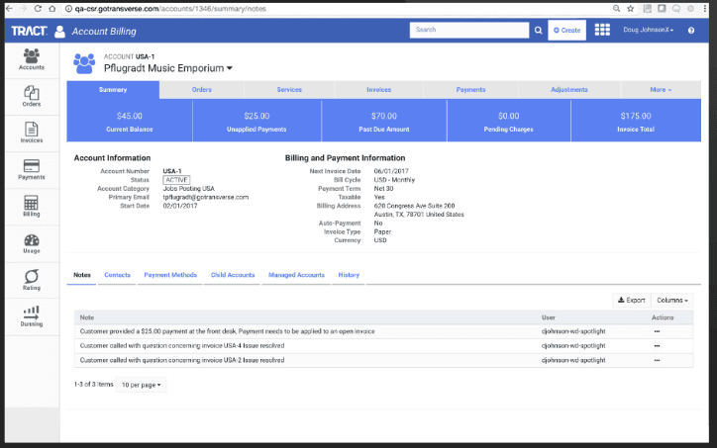The height and width of the screenshot is (448, 717).
Task: Select Payments in the sidebar
Action: [31, 169]
